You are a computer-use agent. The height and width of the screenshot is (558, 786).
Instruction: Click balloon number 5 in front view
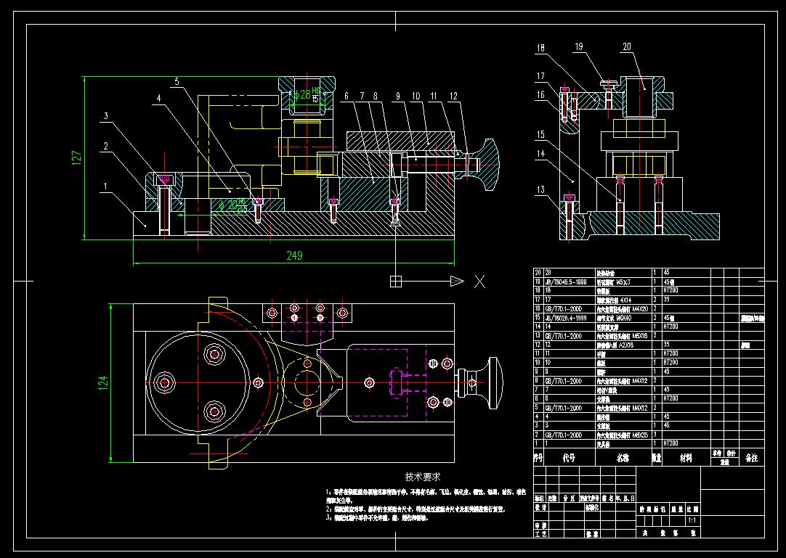tap(177, 81)
